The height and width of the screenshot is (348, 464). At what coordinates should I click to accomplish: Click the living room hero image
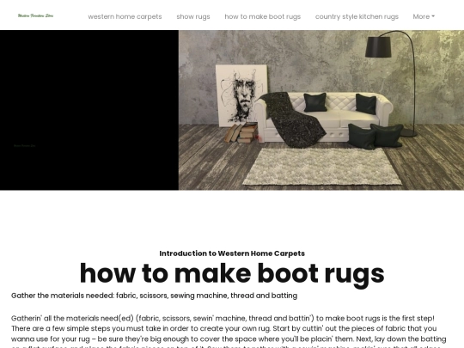pyautogui.click(x=321, y=110)
